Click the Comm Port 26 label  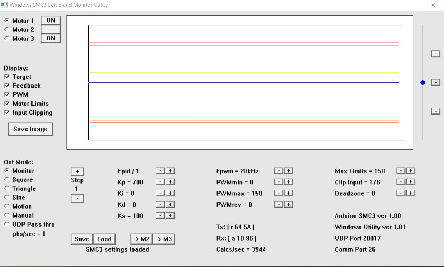click(x=355, y=249)
